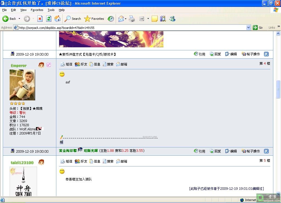The image size is (281, 203).
Task: Click the 回复 (reply) icon on floor 4
Action: (x=215, y=54)
